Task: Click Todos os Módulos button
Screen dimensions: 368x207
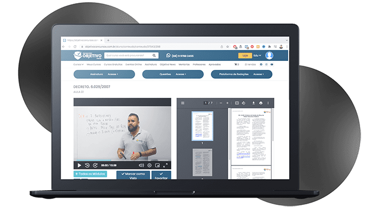Action: click(90, 174)
